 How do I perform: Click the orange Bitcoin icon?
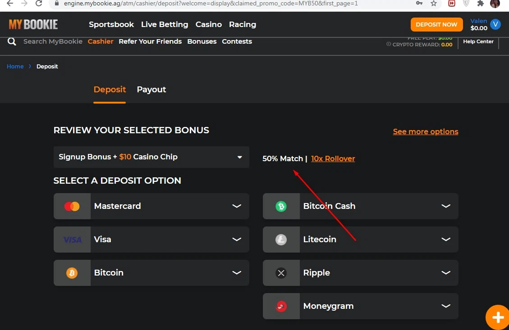coord(72,273)
